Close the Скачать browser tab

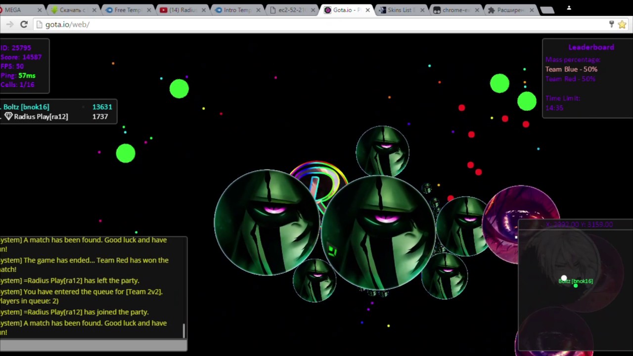click(94, 10)
